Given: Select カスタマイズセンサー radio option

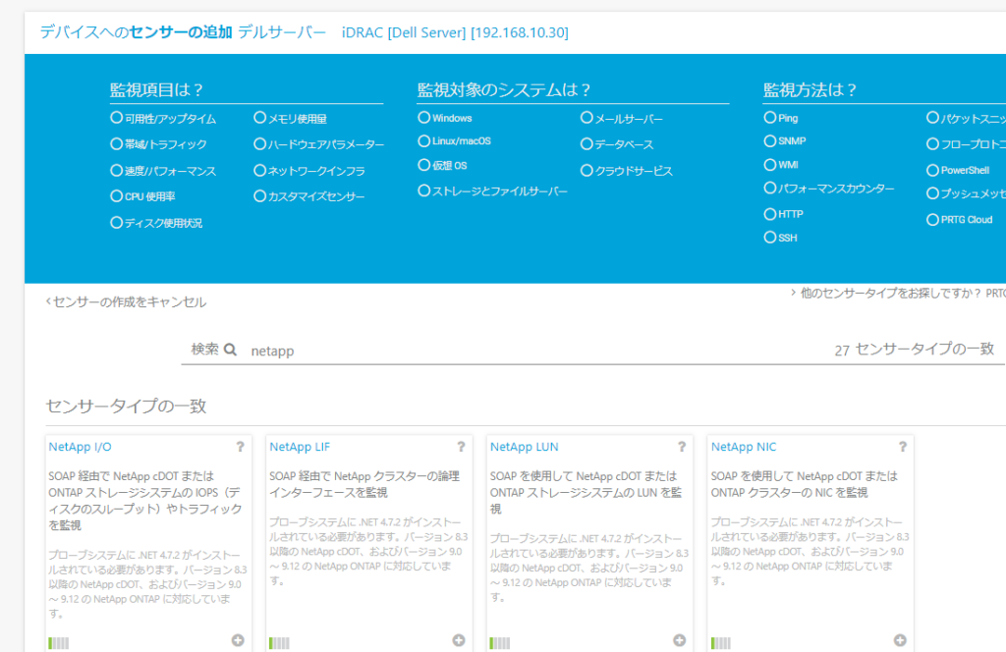Looking at the screenshot, I should pyautogui.click(x=259, y=196).
